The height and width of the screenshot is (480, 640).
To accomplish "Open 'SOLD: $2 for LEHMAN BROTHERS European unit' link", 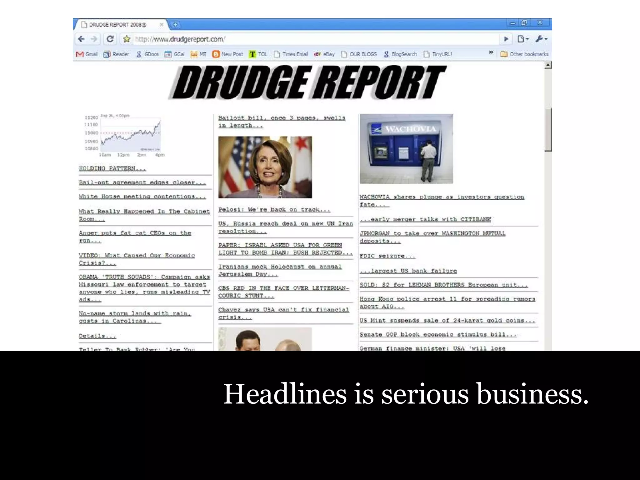I will 444,285.
